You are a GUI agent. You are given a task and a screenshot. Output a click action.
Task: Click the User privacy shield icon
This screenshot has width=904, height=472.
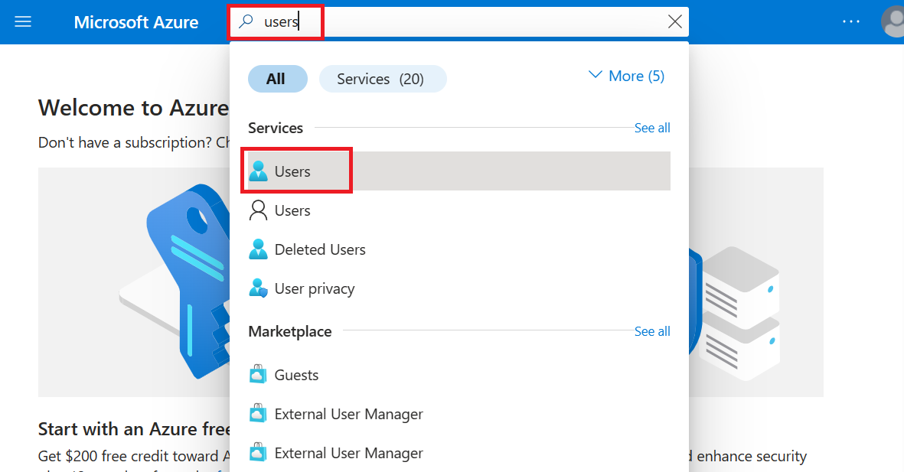coord(258,288)
